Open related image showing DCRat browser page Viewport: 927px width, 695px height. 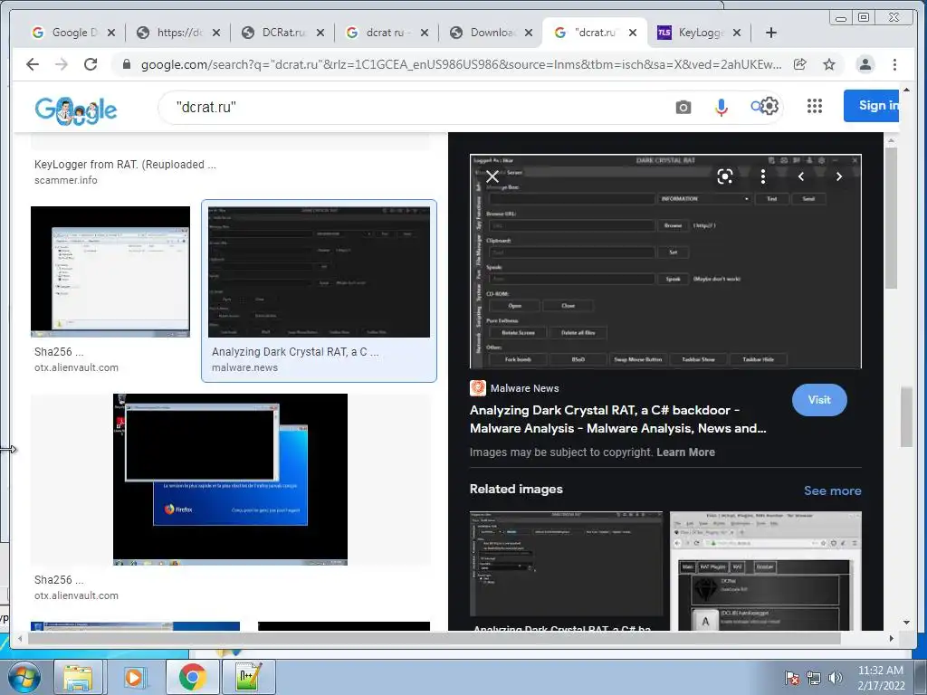pos(766,571)
